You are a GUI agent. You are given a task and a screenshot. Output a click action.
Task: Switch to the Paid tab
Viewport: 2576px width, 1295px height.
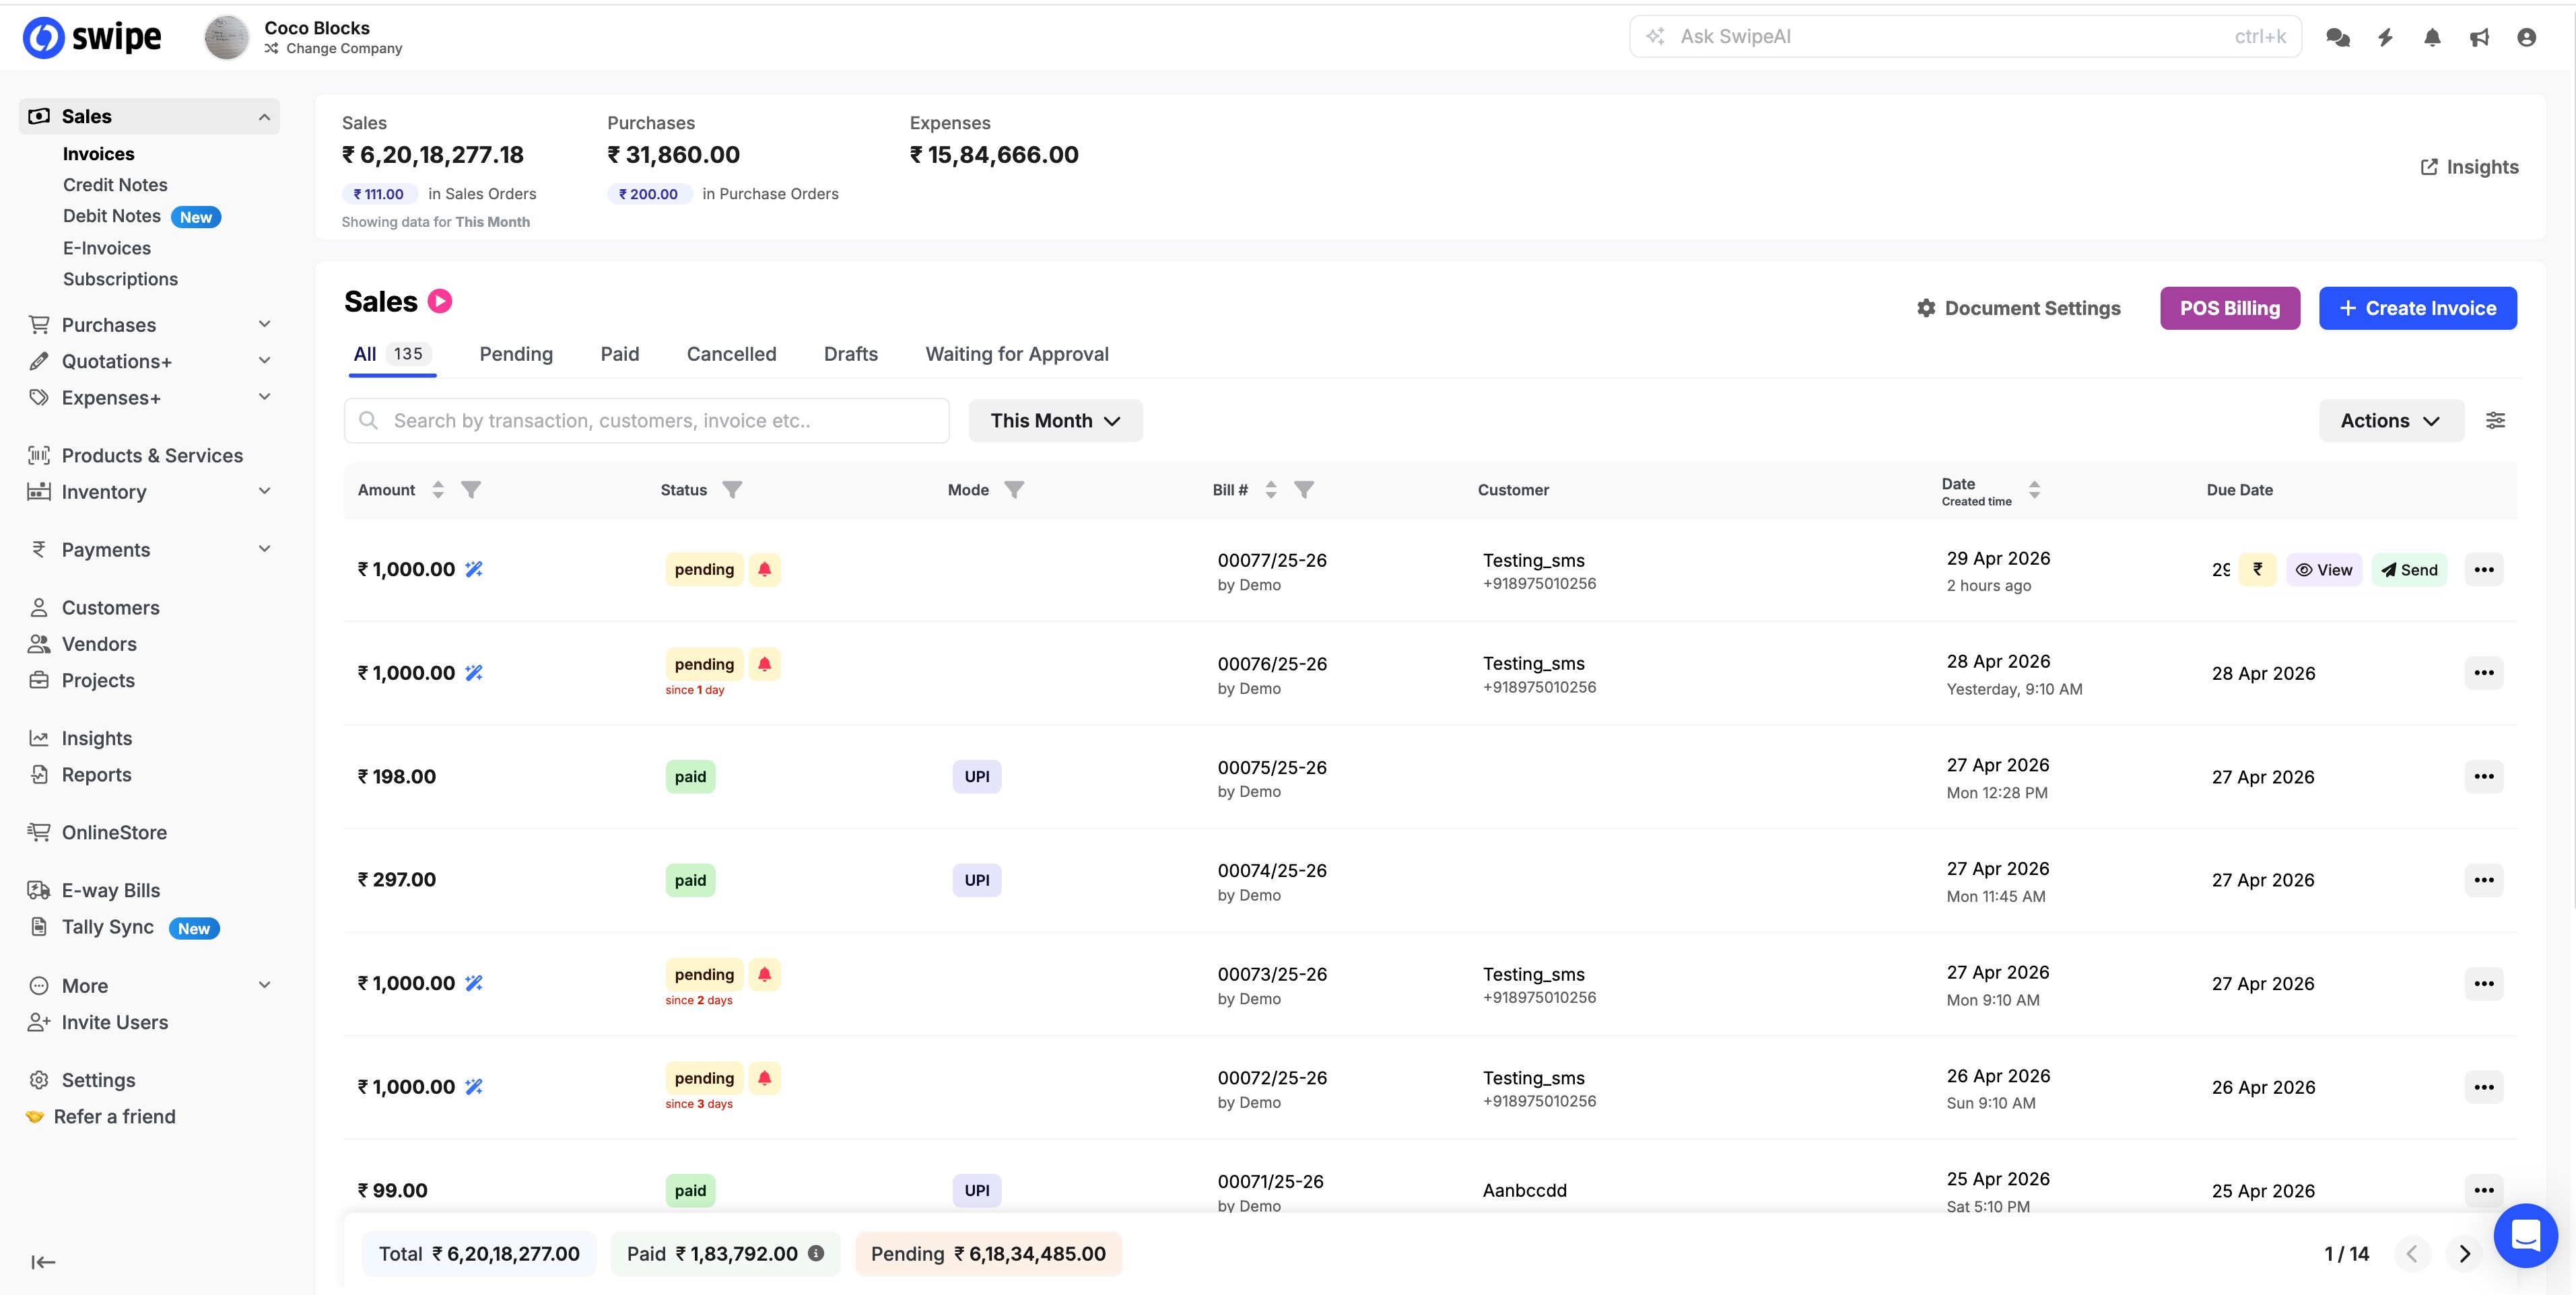[620, 354]
